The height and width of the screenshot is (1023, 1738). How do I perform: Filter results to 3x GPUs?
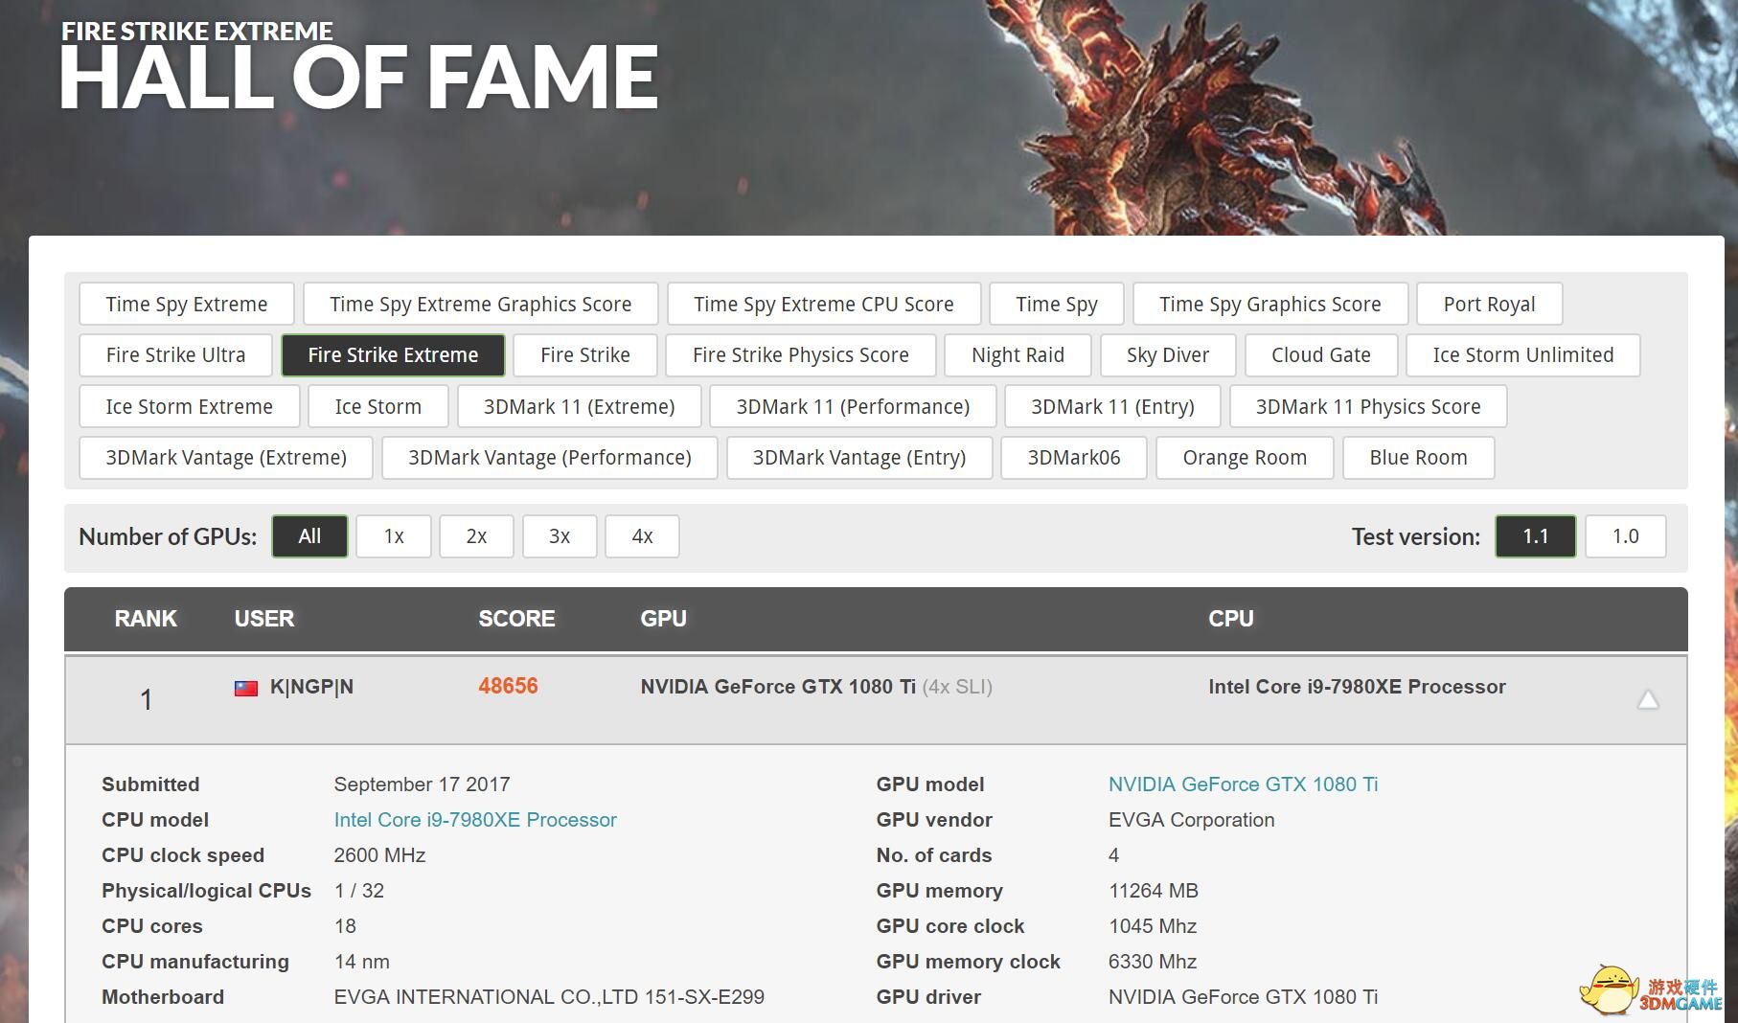click(x=560, y=536)
